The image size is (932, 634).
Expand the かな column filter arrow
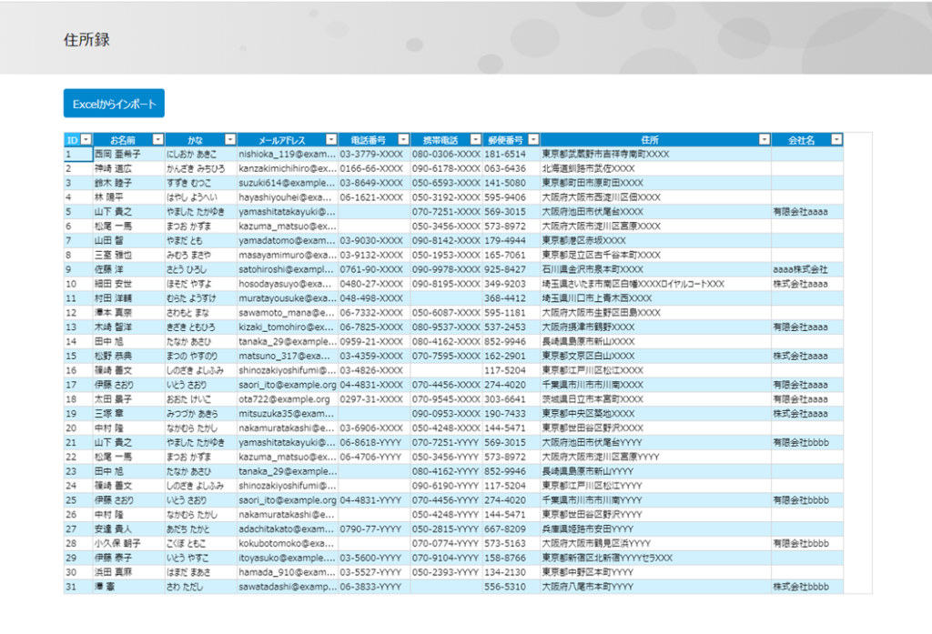point(230,140)
